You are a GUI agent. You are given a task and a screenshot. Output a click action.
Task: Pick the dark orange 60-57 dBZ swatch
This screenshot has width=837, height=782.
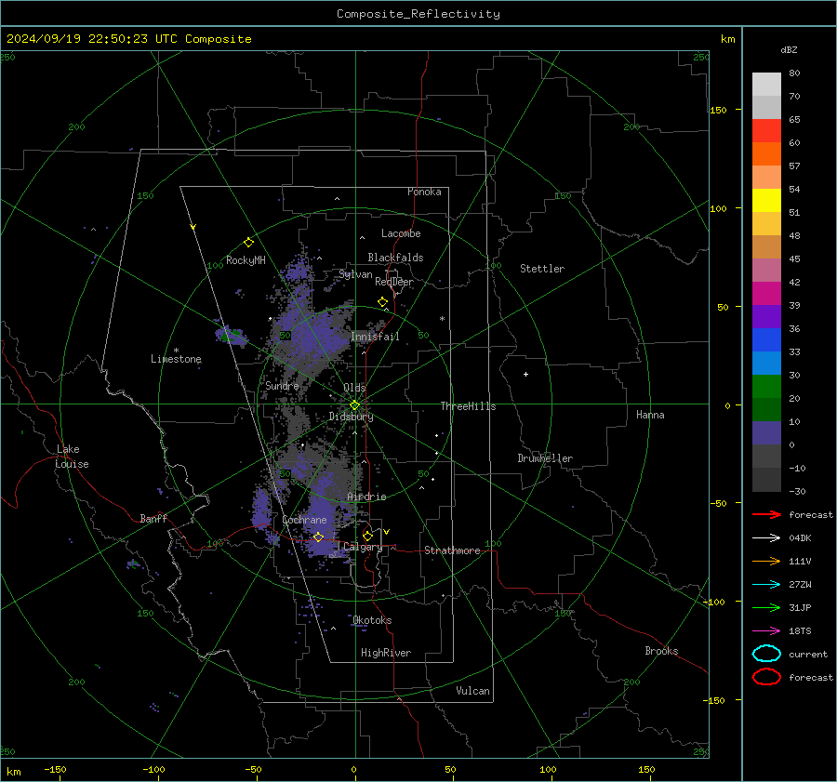[x=766, y=154]
